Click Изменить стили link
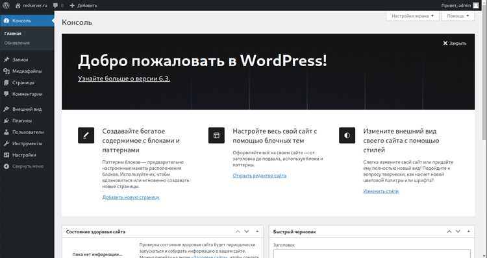This screenshot has width=487, height=258. (x=381, y=191)
